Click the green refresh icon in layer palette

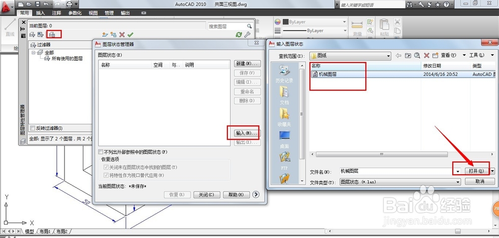pyautogui.click(x=239, y=34)
